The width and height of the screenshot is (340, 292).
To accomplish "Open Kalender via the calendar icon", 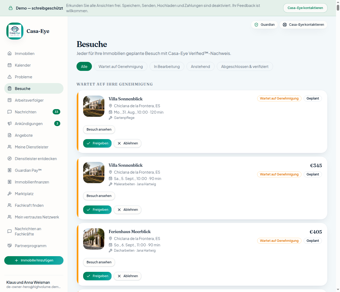I will (10, 65).
